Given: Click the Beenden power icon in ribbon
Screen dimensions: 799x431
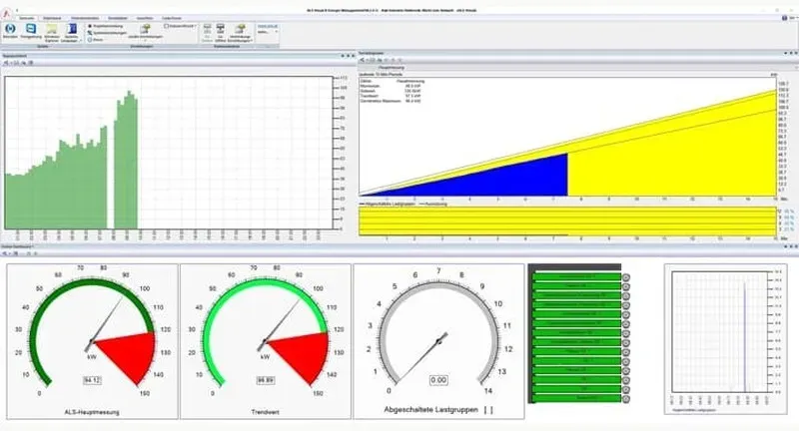Looking at the screenshot, I should (x=10, y=29).
